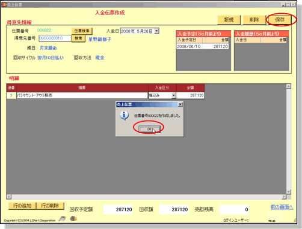Screen dimensions: 302x229
Task: Click the 新規 new button
Action: coord(229,20)
